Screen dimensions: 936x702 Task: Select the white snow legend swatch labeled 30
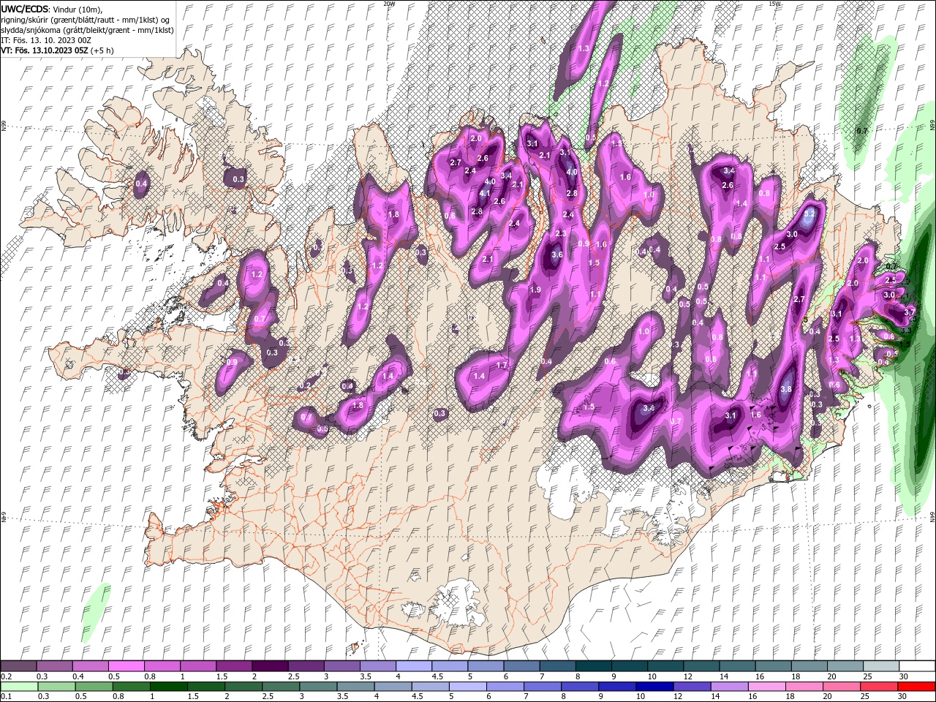click(x=917, y=666)
